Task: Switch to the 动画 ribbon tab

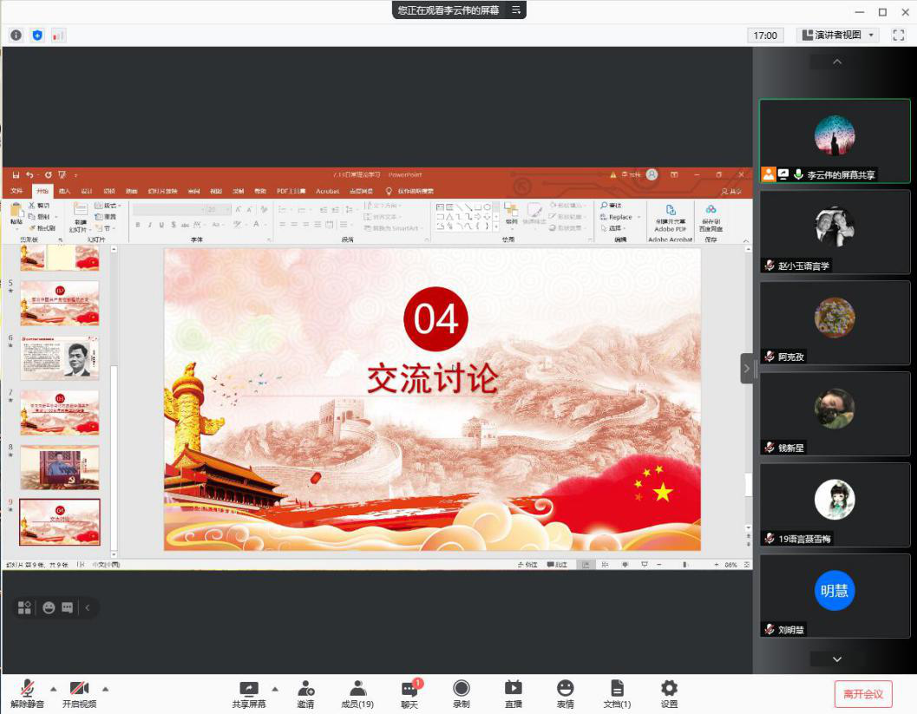Action: click(x=132, y=191)
